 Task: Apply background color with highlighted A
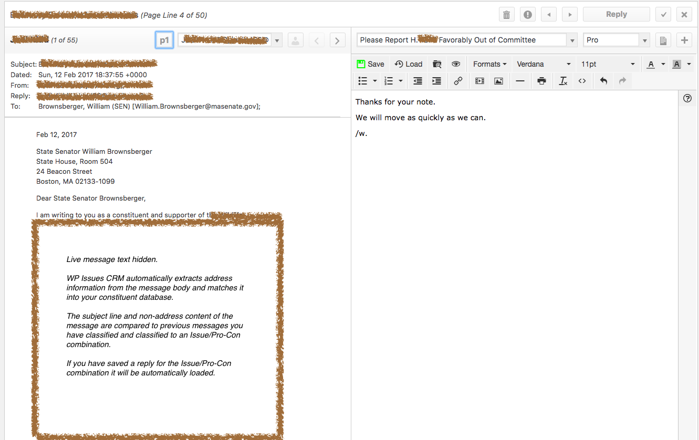click(x=676, y=64)
